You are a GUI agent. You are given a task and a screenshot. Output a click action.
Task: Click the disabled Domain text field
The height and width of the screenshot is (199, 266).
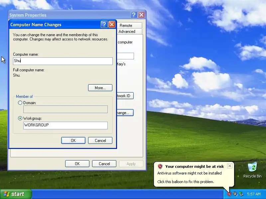(66, 109)
